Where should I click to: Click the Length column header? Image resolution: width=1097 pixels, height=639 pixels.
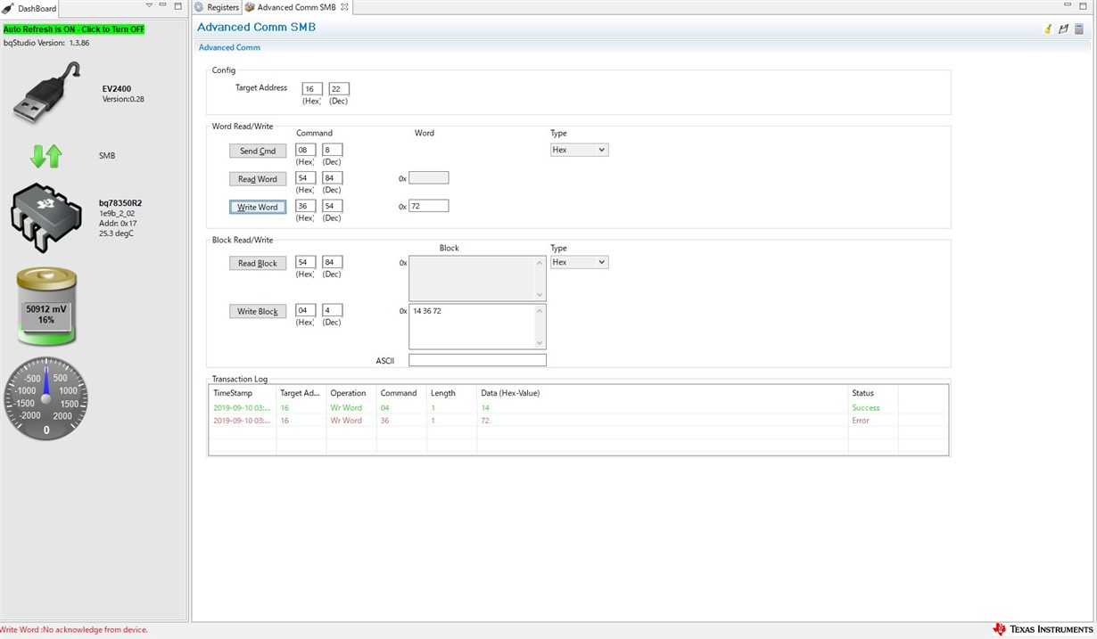tap(452, 393)
